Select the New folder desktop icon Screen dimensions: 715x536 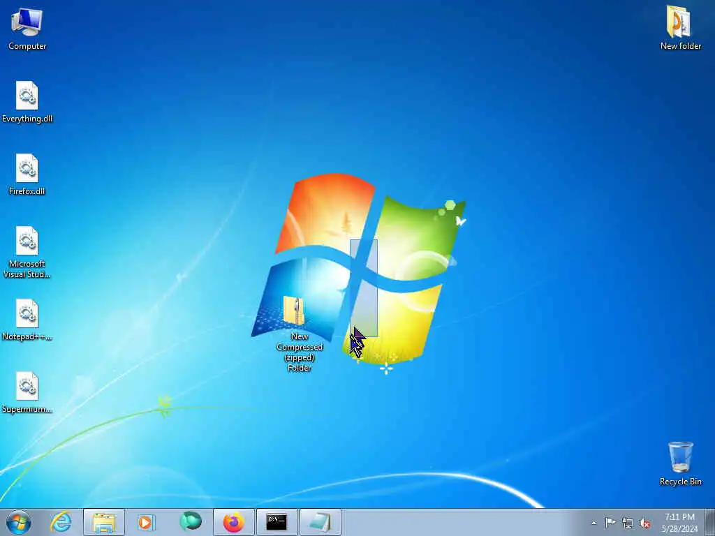tap(680, 28)
